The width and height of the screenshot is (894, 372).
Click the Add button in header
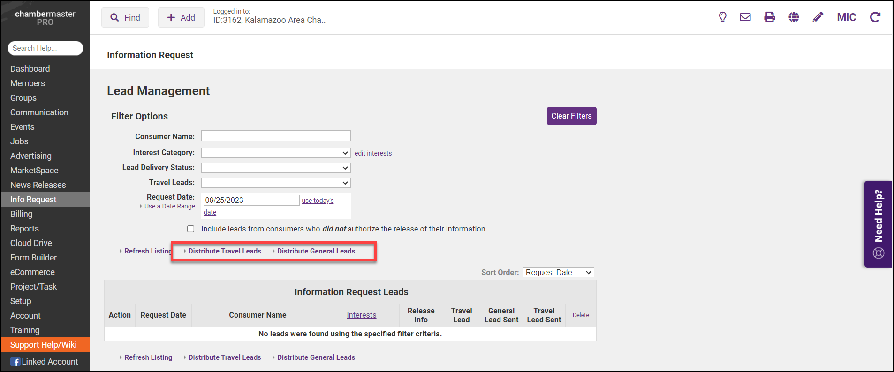pyautogui.click(x=181, y=18)
